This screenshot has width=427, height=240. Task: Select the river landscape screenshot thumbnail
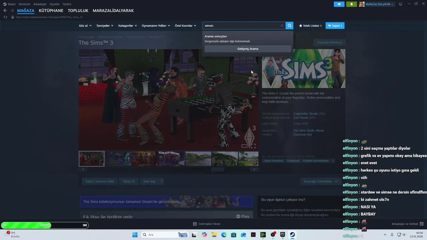(x=198, y=159)
